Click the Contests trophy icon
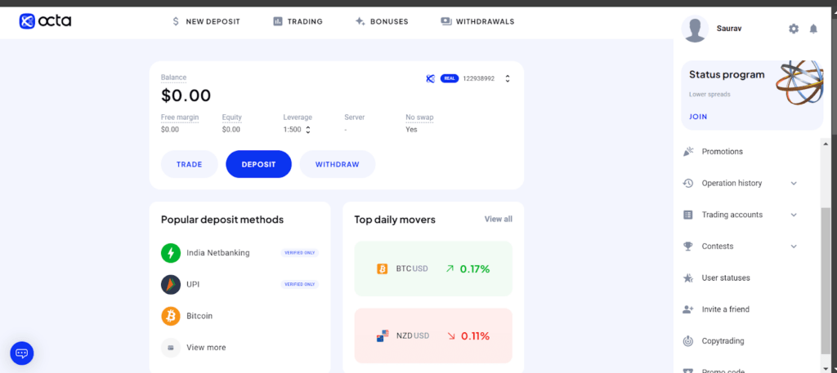 tap(688, 246)
